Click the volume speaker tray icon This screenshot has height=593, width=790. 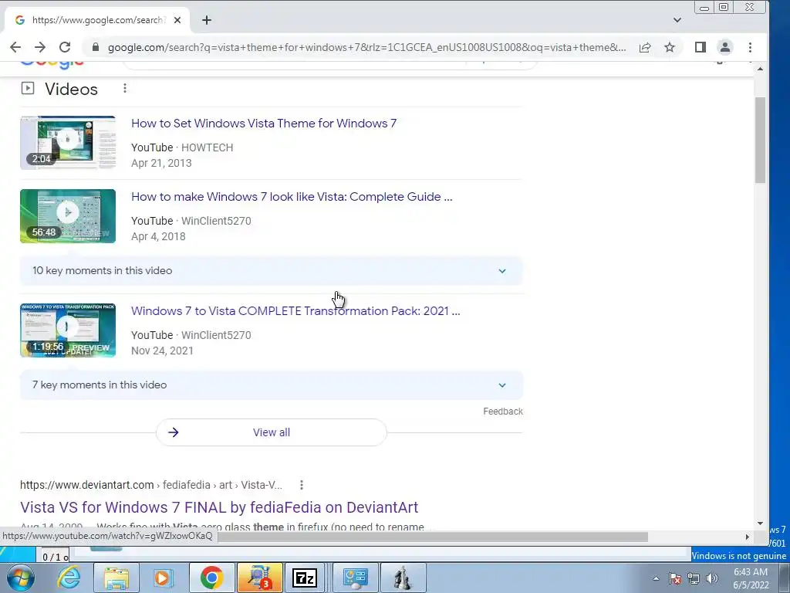tap(712, 578)
